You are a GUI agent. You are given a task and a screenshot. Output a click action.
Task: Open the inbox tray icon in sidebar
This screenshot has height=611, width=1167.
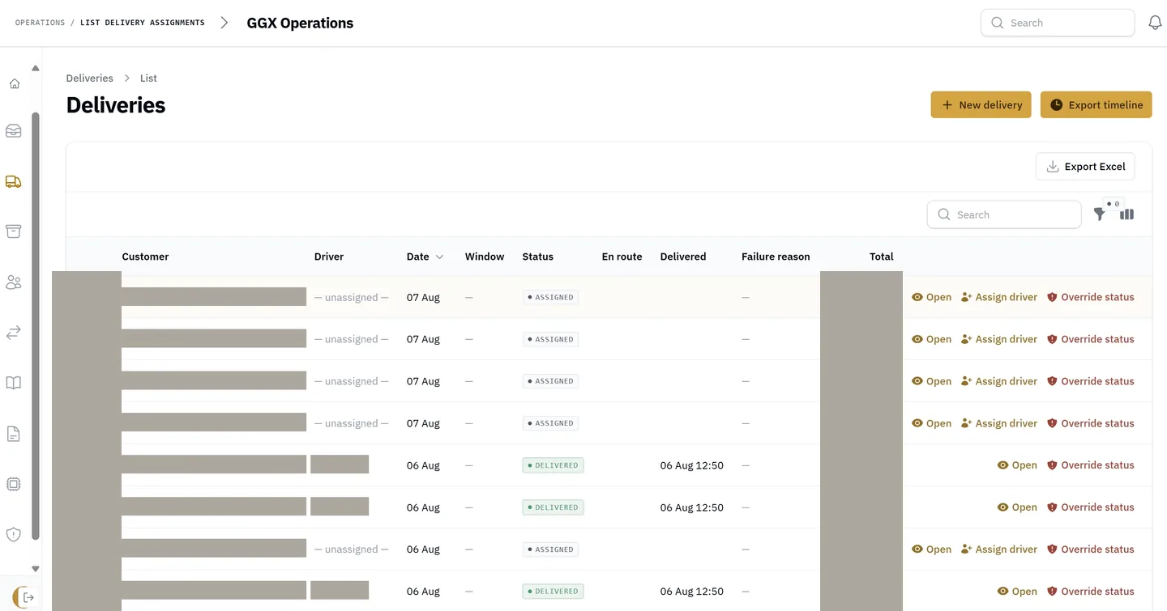click(x=14, y=130)
